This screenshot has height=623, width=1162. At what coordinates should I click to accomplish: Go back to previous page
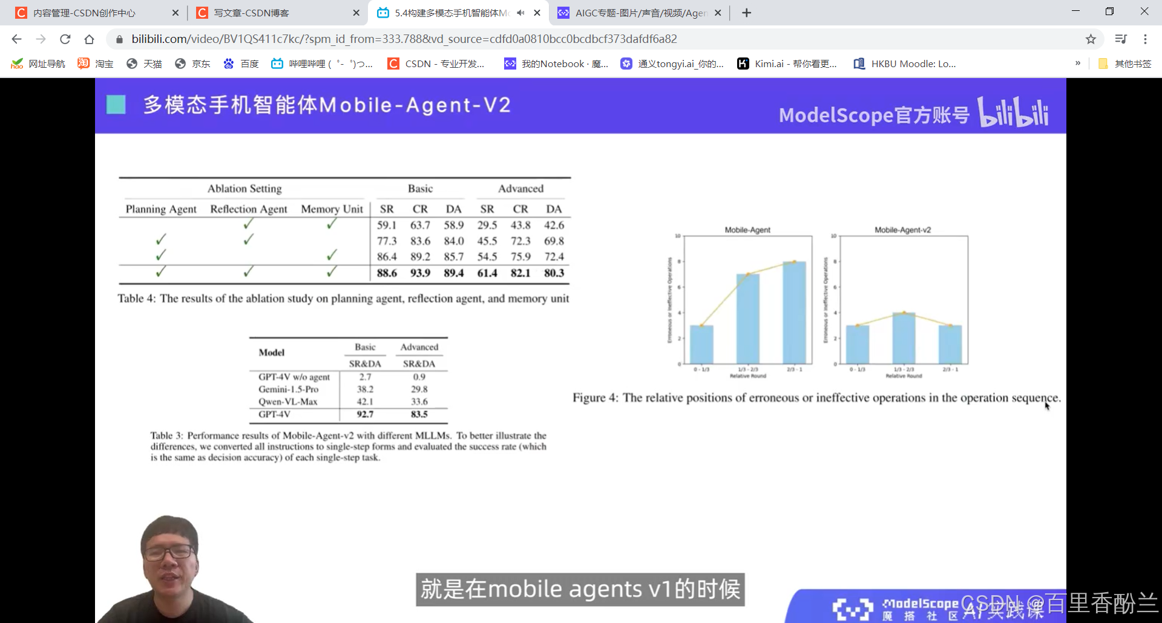(16, 39)
